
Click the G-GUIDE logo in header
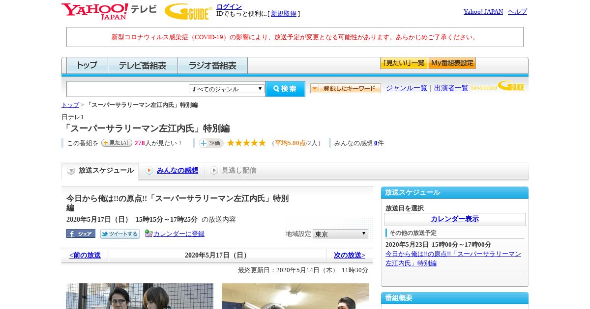pyautogui.click(x=188, y=11)
